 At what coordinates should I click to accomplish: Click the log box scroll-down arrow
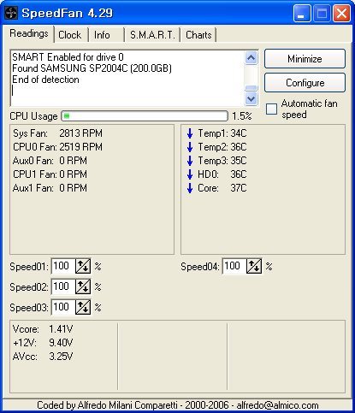click(x=251, y=99)
